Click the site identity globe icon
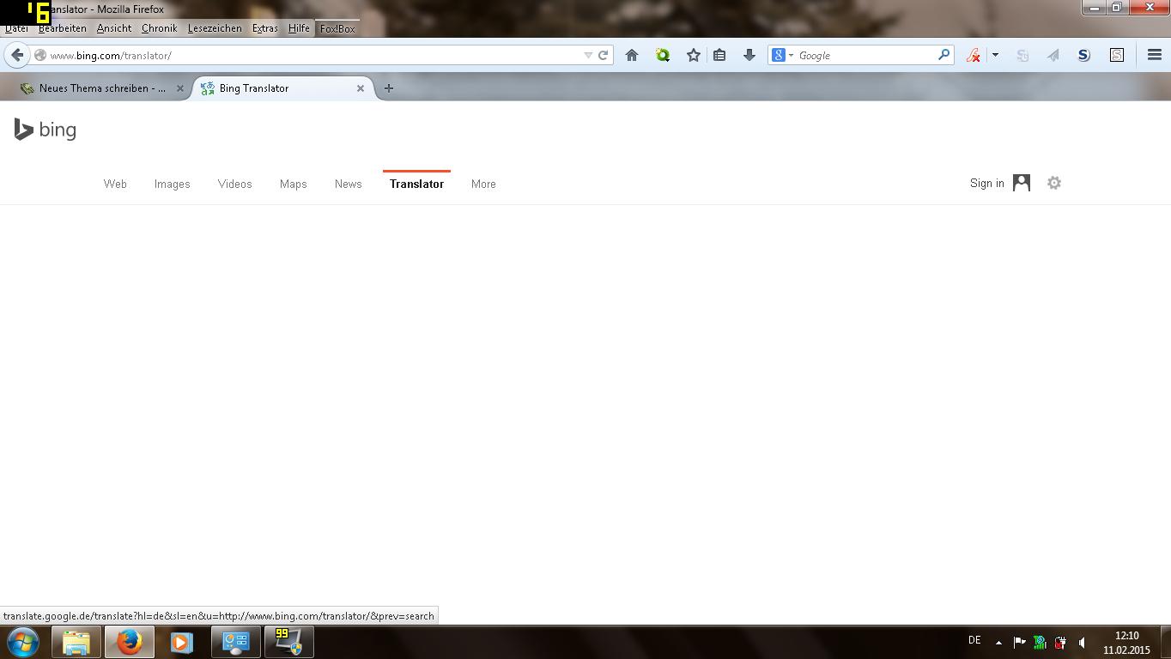This screenshot has width=1171, height=659. click(39, 55)
